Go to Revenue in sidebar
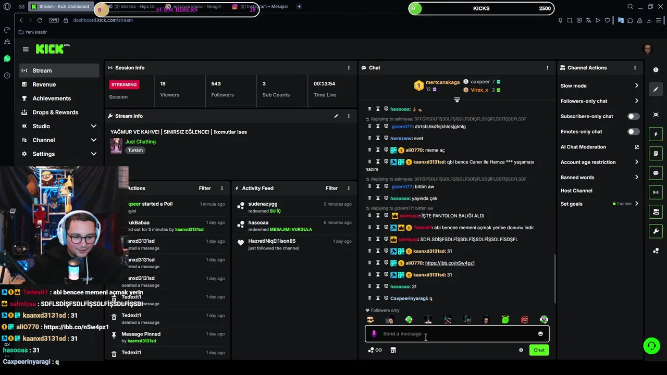The image size is (667, 375). [x=59, y=84]
